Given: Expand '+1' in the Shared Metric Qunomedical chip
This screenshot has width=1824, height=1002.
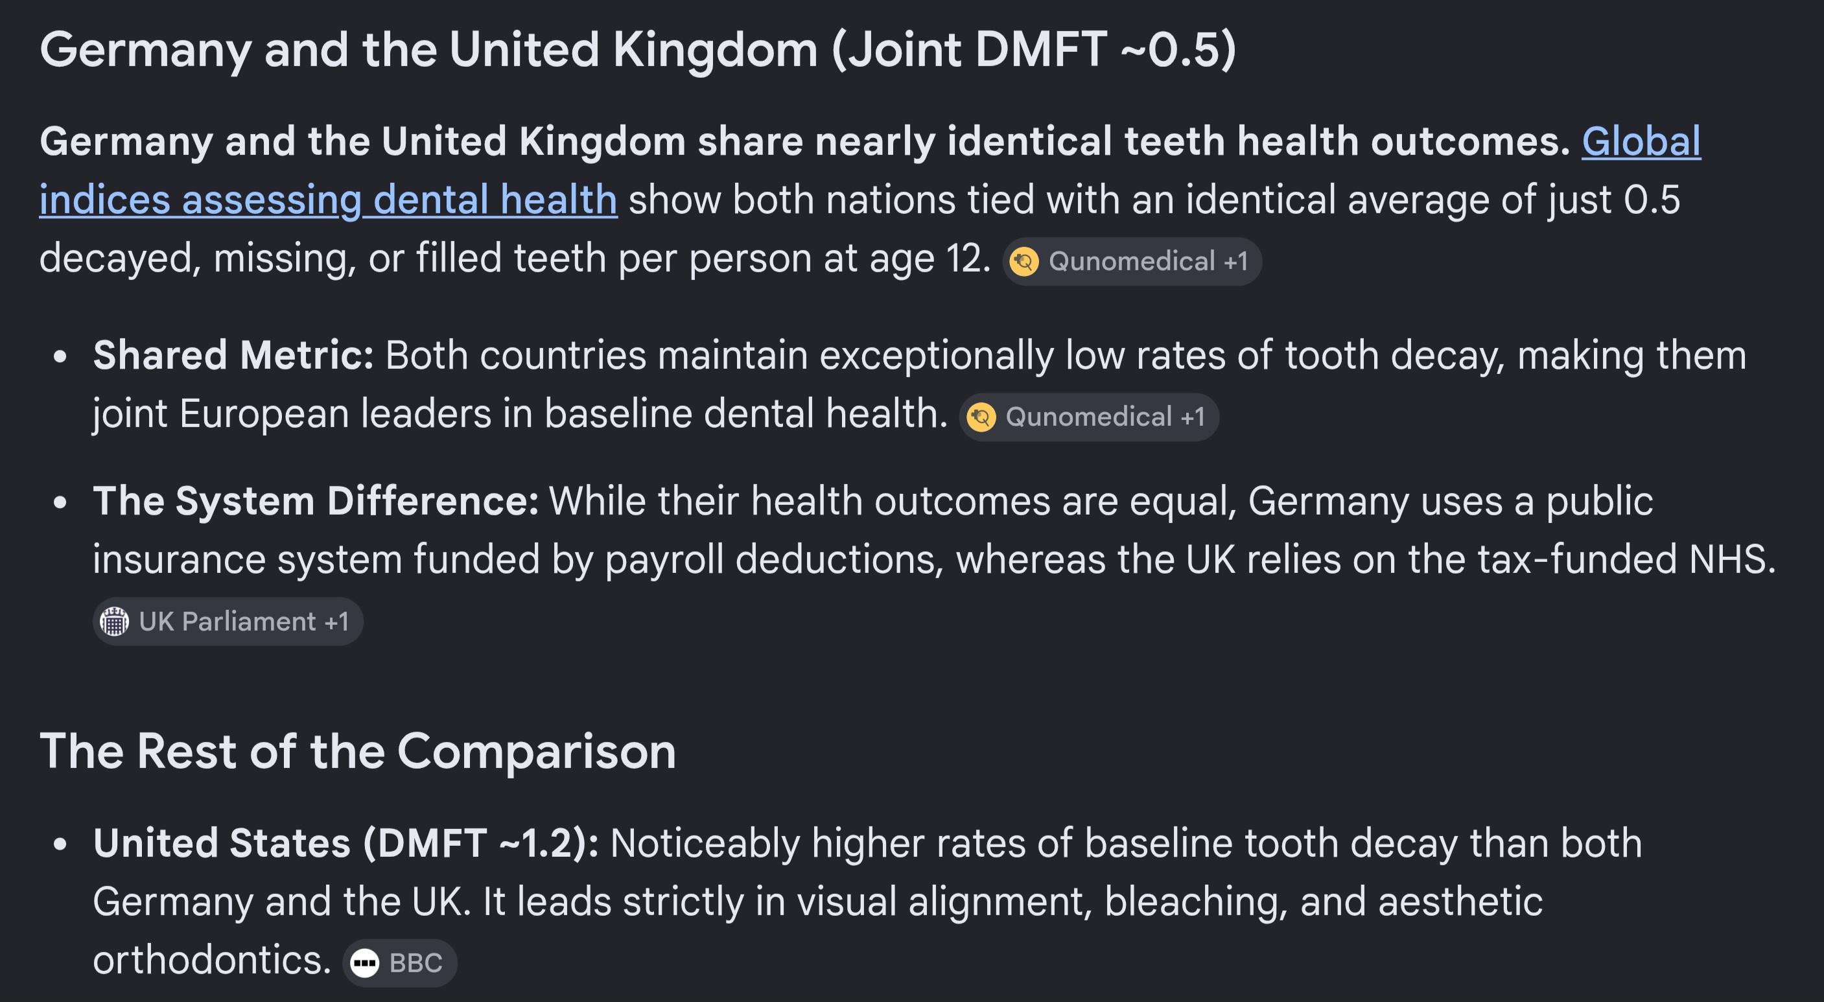Looking at the screenshot, I should pos(1193,417).
